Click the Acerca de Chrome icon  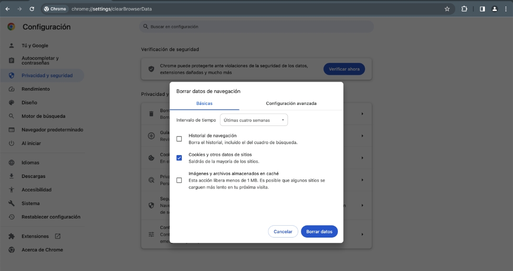11,250
